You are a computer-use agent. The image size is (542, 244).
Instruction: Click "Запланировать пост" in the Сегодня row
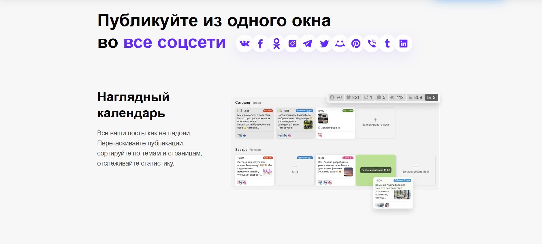pos(375,123)
